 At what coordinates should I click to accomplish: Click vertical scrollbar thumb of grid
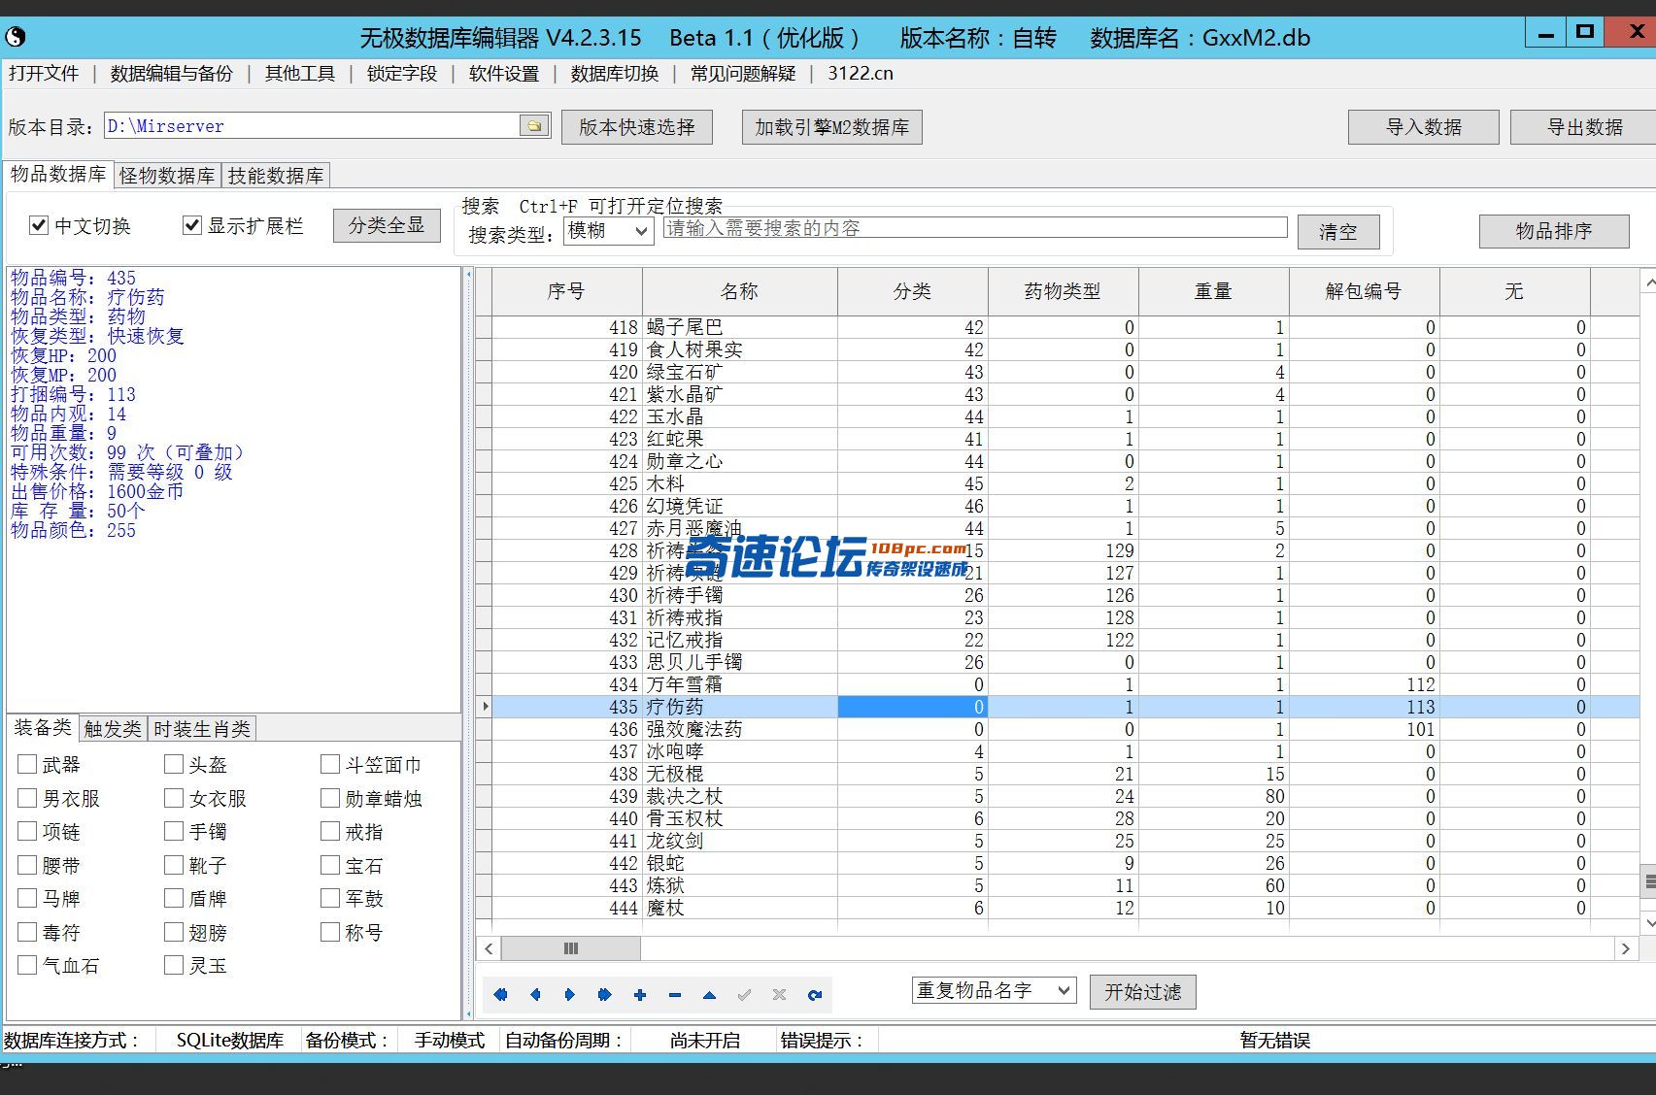tap(1648, 881)
